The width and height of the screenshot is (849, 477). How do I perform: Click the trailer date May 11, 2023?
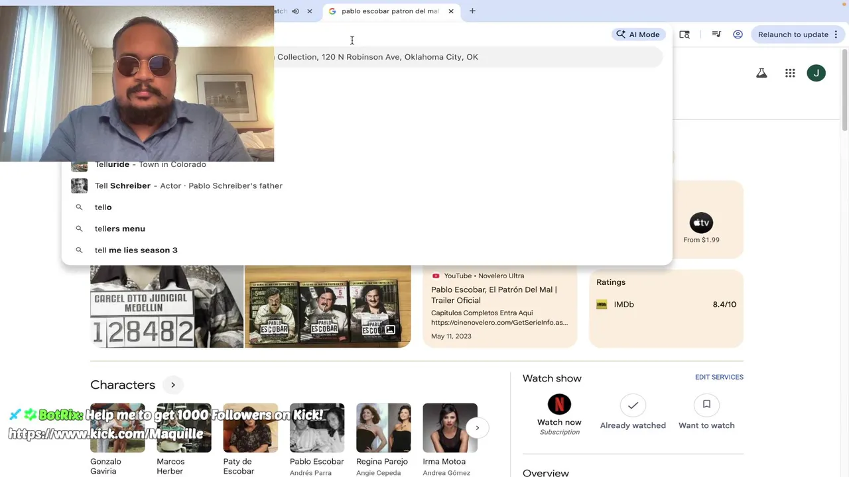[x=451, y=336]
